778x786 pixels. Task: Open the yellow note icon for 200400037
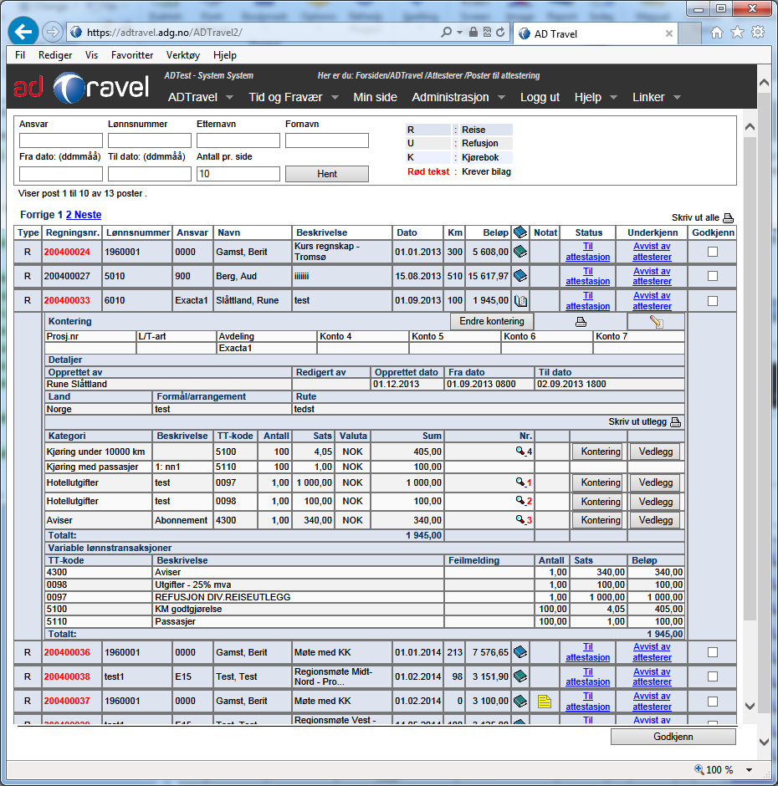click(x=545, y=702)
